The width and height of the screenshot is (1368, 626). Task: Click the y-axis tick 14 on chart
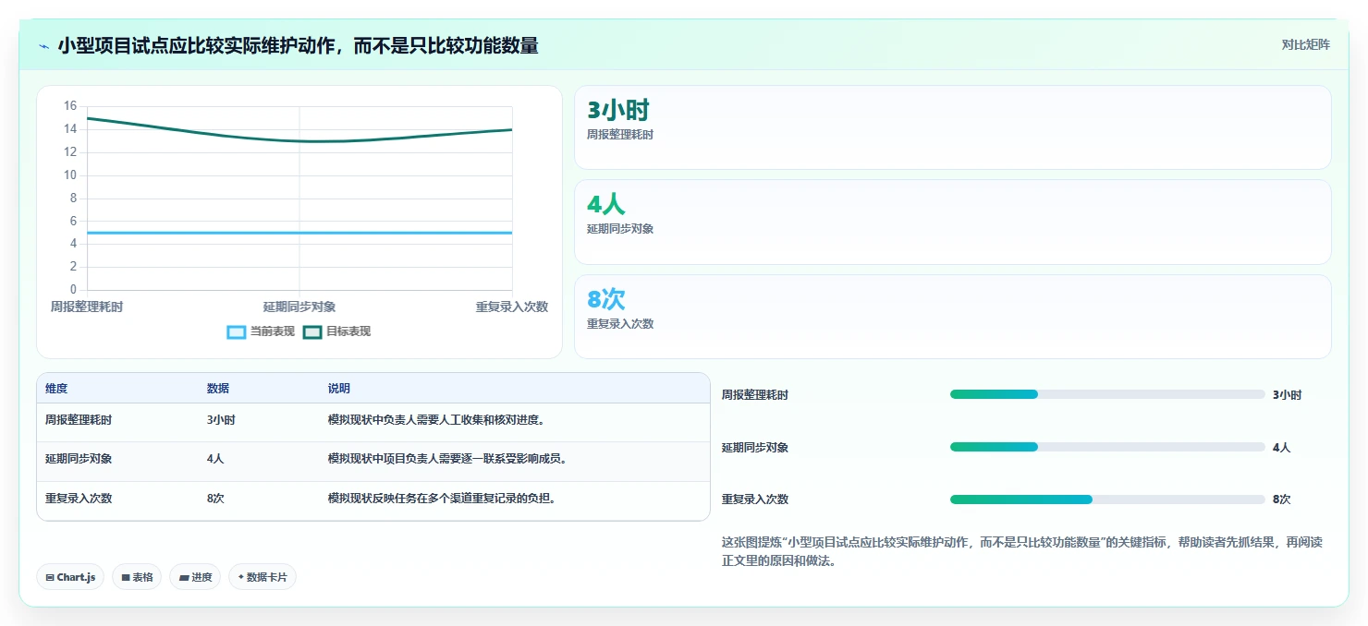(70, 129)
